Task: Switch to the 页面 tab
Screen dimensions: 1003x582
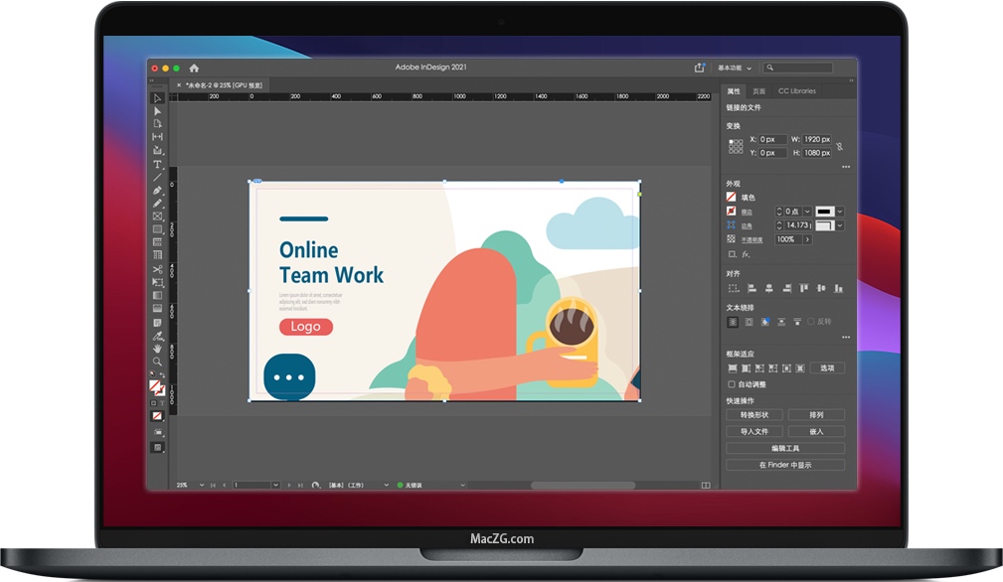Action: [x=760, y=90]
